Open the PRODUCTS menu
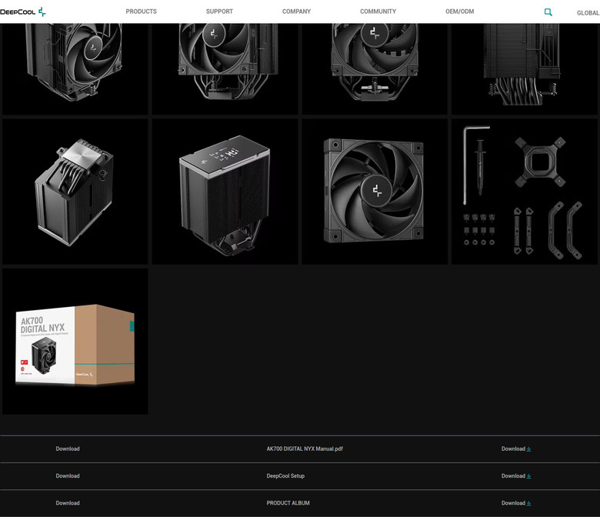The width and height of the screenshot is (600, 517). point(142,12)
